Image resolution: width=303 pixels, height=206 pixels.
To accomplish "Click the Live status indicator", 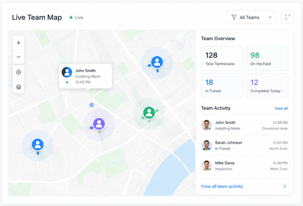I will (76, 17).
